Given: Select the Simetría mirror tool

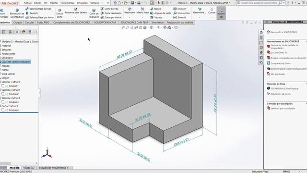Looking at the screenshot, I should (179, 17).
